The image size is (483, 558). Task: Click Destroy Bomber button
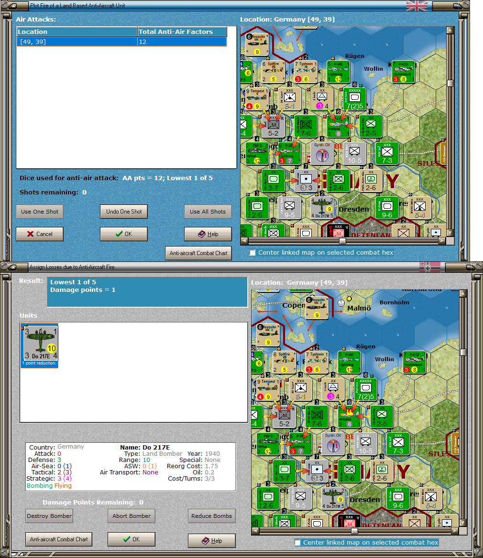(x=49, y=516)
